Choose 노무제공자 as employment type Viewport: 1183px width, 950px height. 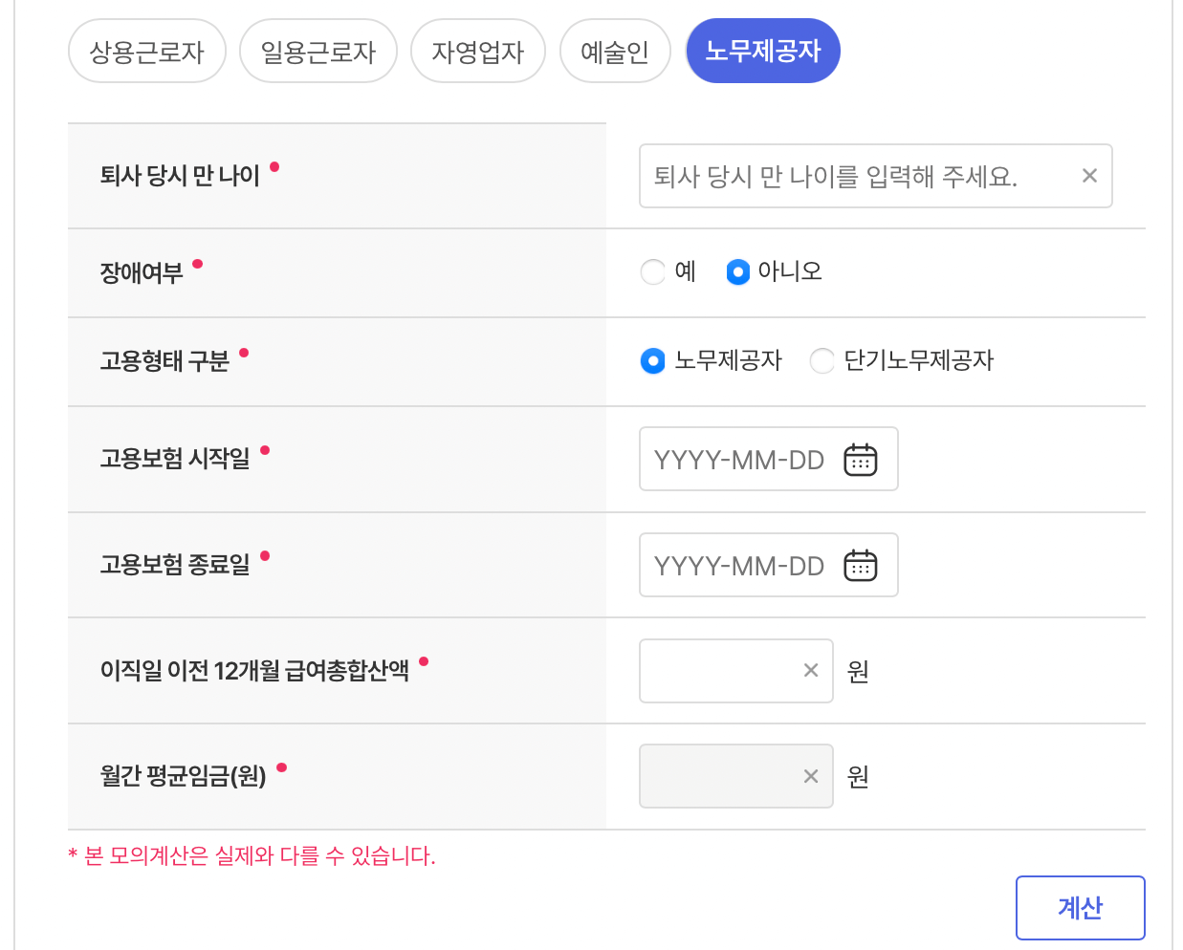(652, 361)
